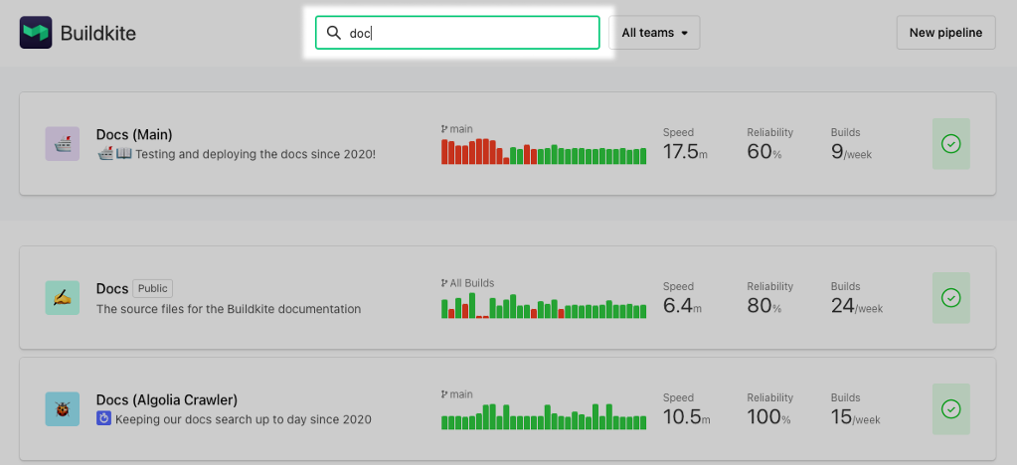Screen dimensions: 1017x465
Task: Click the main branch label in Algolia Crawler
Action: pyautogui.click(x=461, y=393)
